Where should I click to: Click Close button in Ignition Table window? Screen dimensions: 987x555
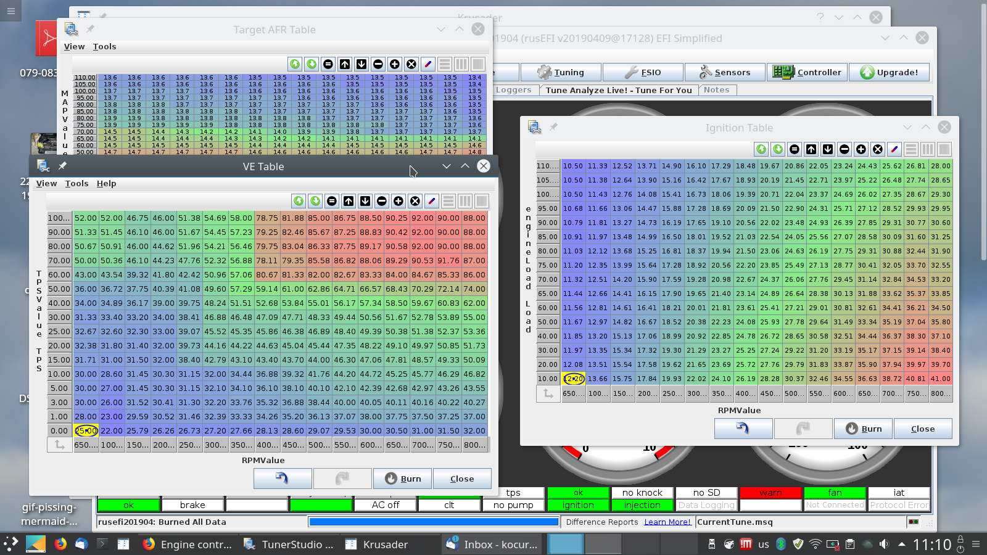tap(923, 429)
